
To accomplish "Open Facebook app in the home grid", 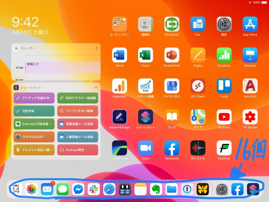I will coord(172,148).
